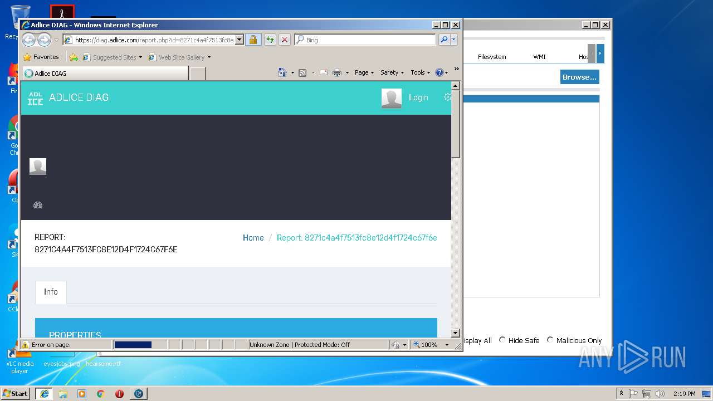Click the Error on page status text
This screenshot has height=401, width=713.
coord(51,345)
